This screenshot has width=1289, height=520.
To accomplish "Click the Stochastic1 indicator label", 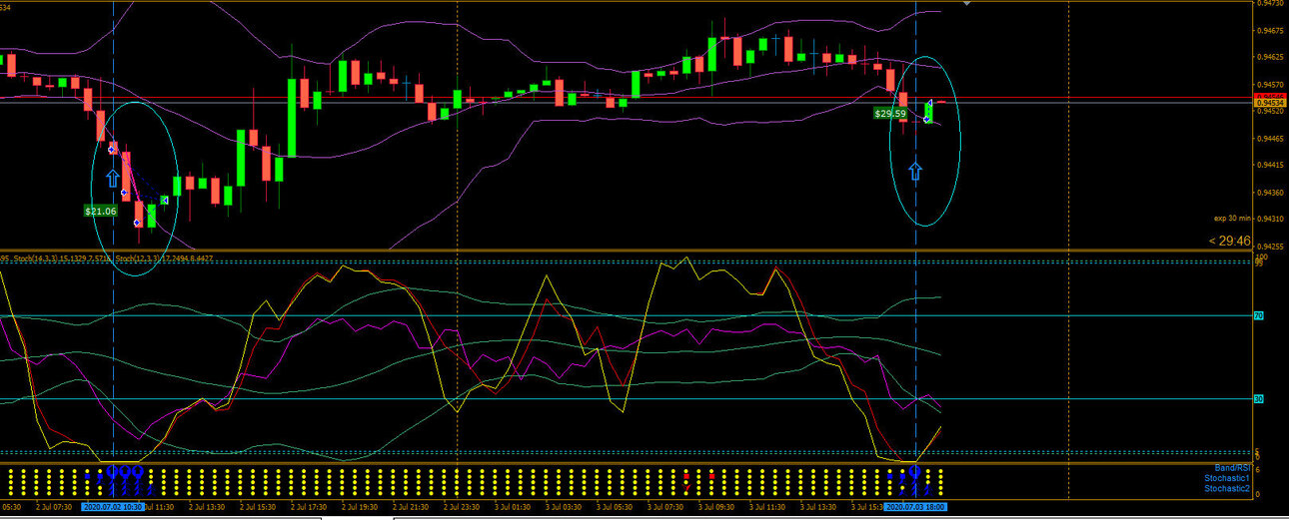I will pos(1227,478).
